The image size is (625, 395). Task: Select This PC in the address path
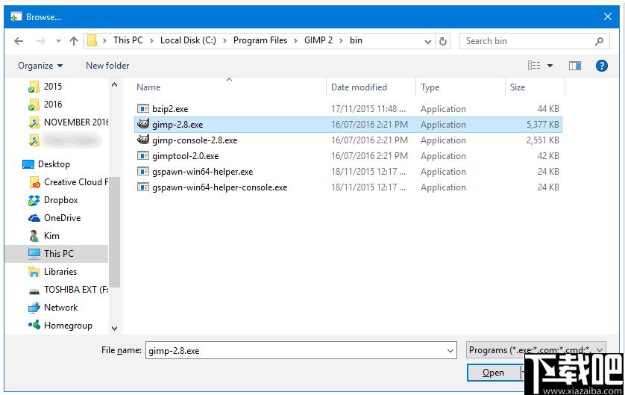tap(128, 40)
